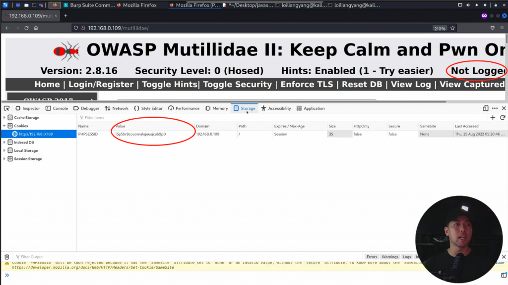Expand the Indexed DB tree node

pos(4,142)
